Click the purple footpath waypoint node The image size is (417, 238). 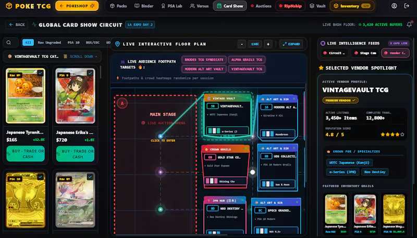point(161,172)
